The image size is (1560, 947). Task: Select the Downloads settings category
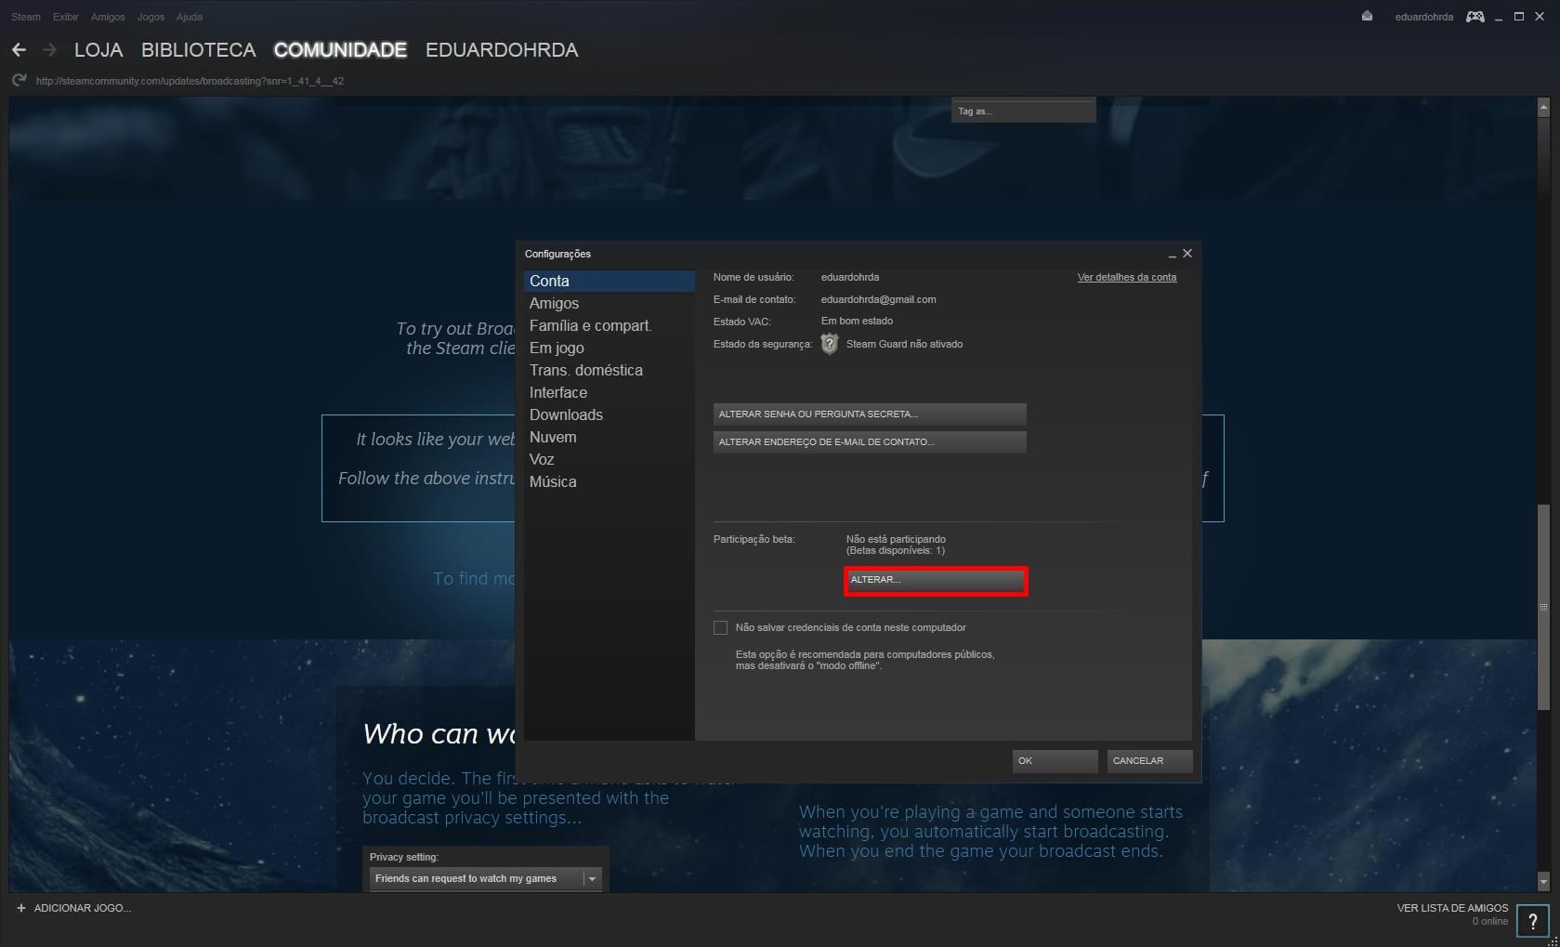point(610,414)
